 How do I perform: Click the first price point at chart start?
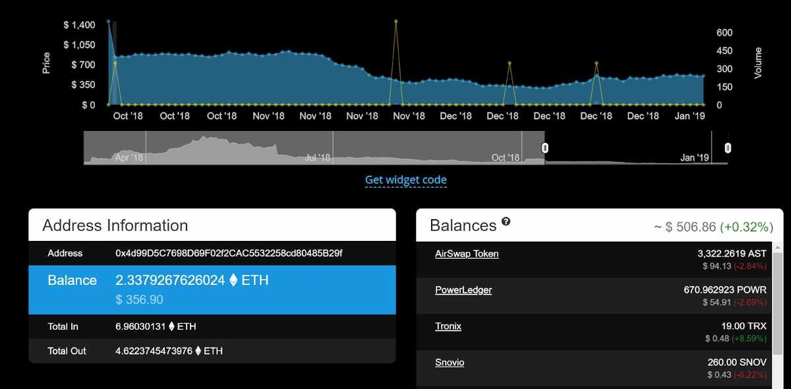coord(109,22)
